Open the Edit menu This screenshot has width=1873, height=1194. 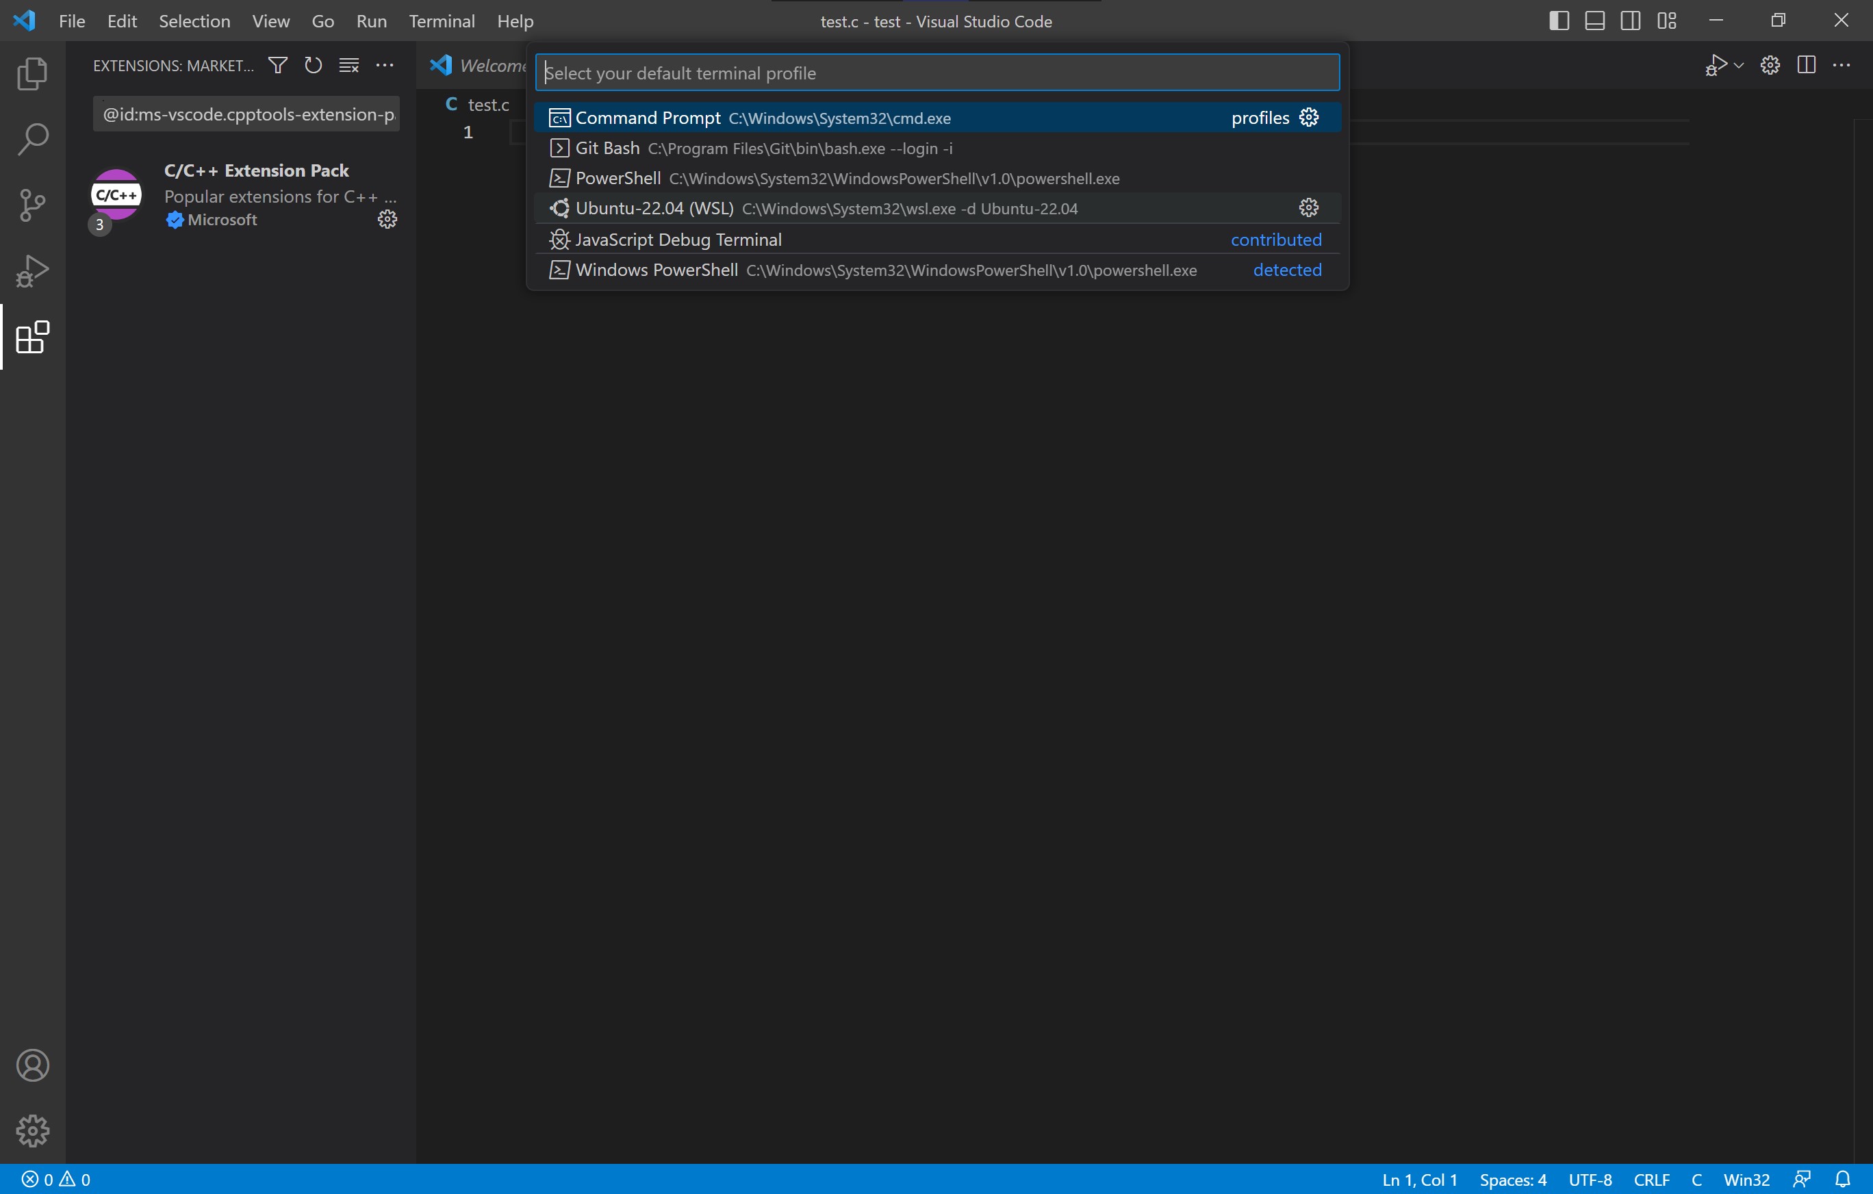click(x=122, y=21)
